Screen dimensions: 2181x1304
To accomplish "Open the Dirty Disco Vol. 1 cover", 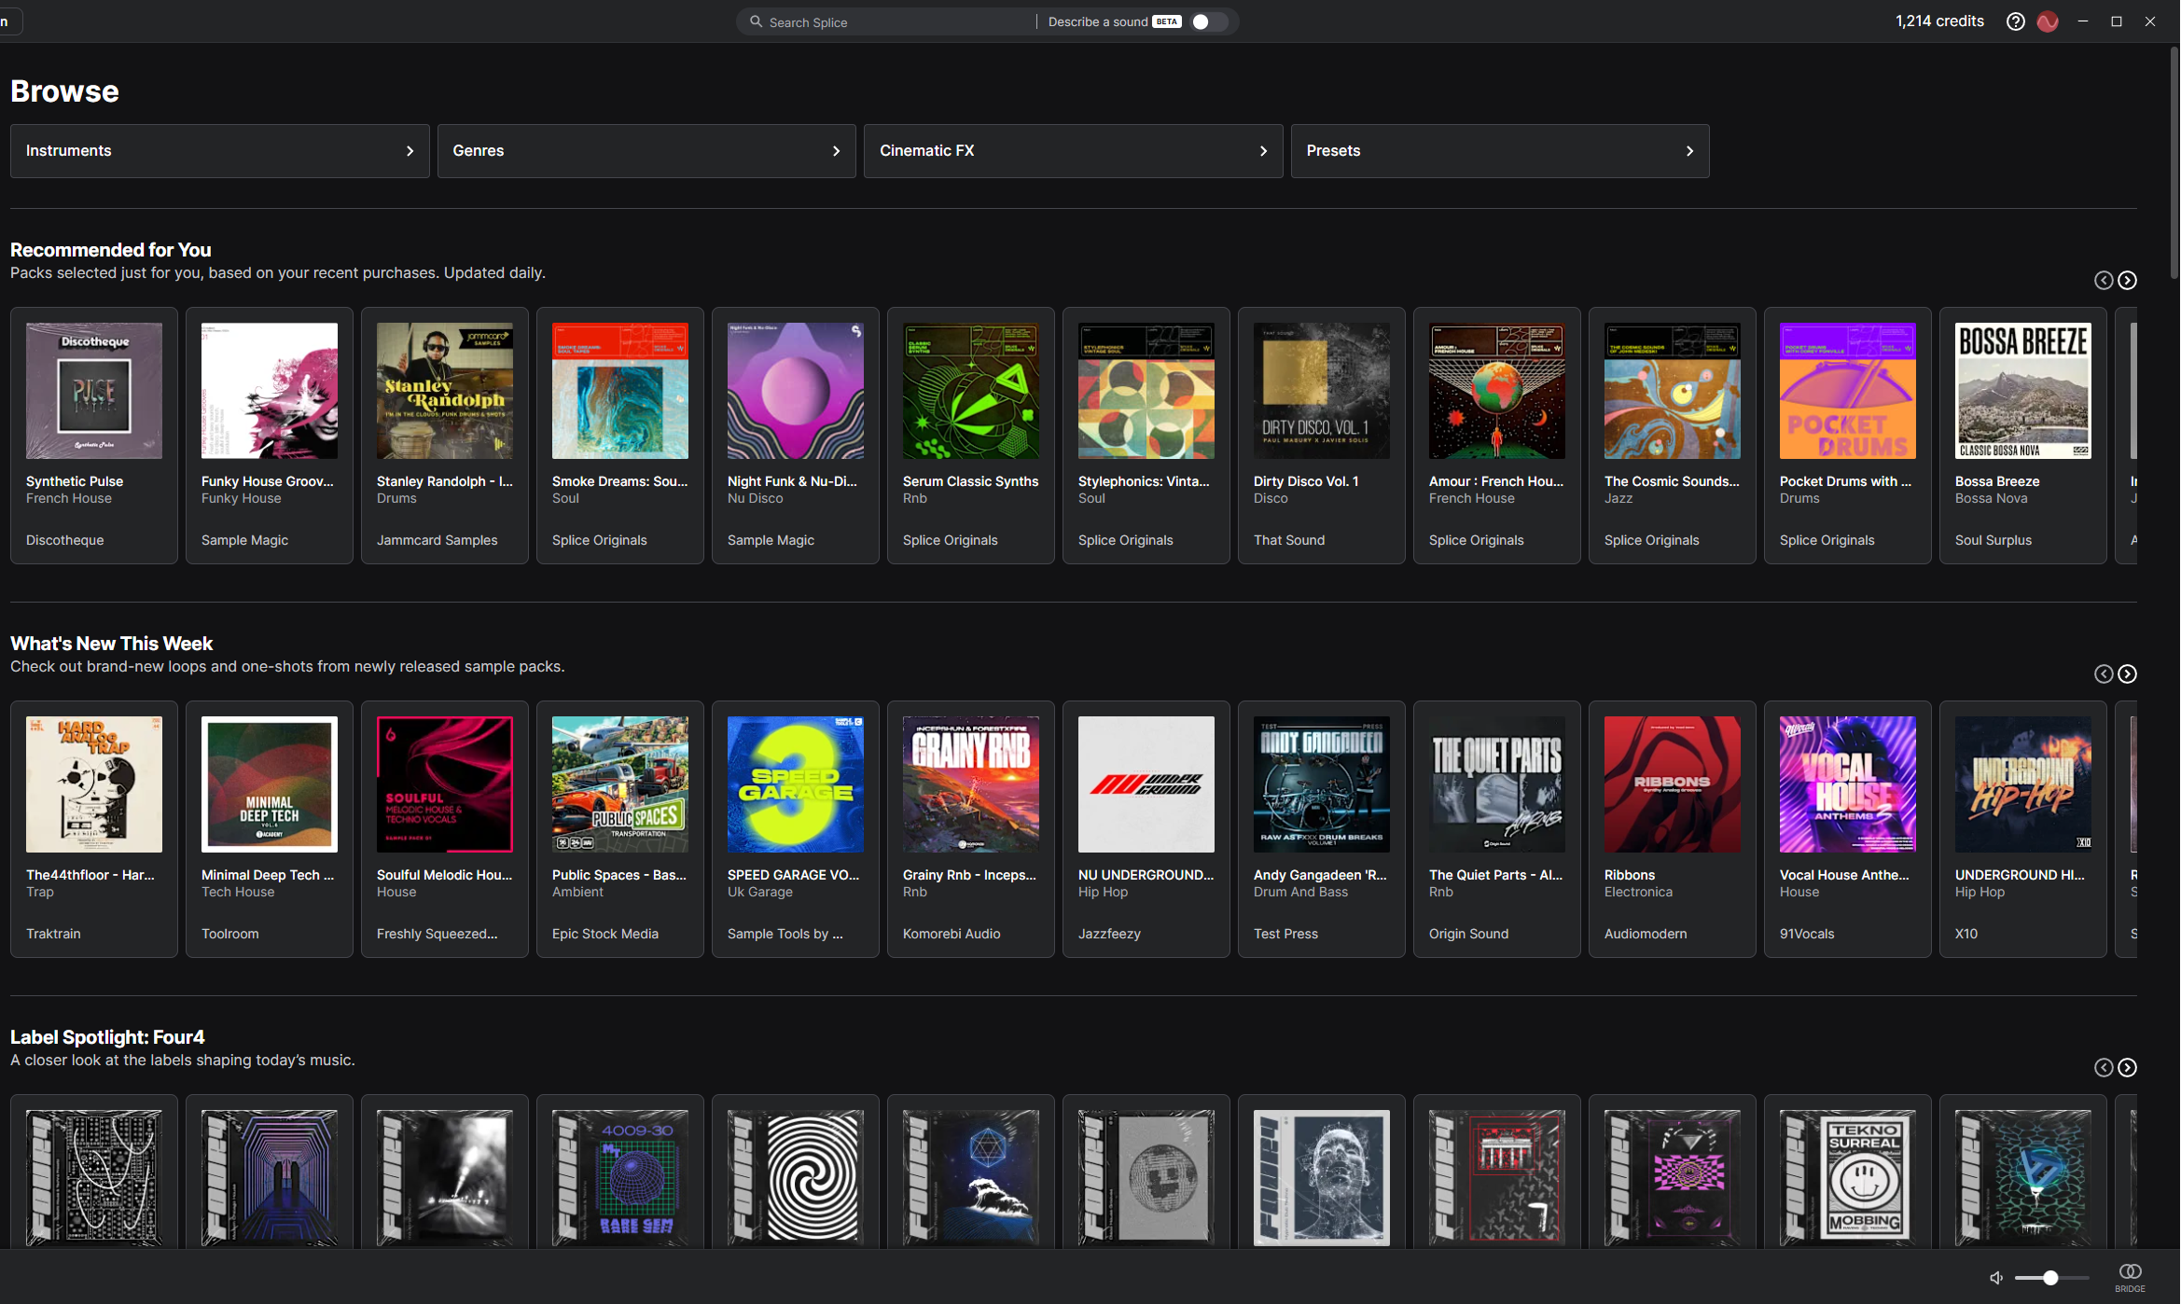I will 1322,391.
